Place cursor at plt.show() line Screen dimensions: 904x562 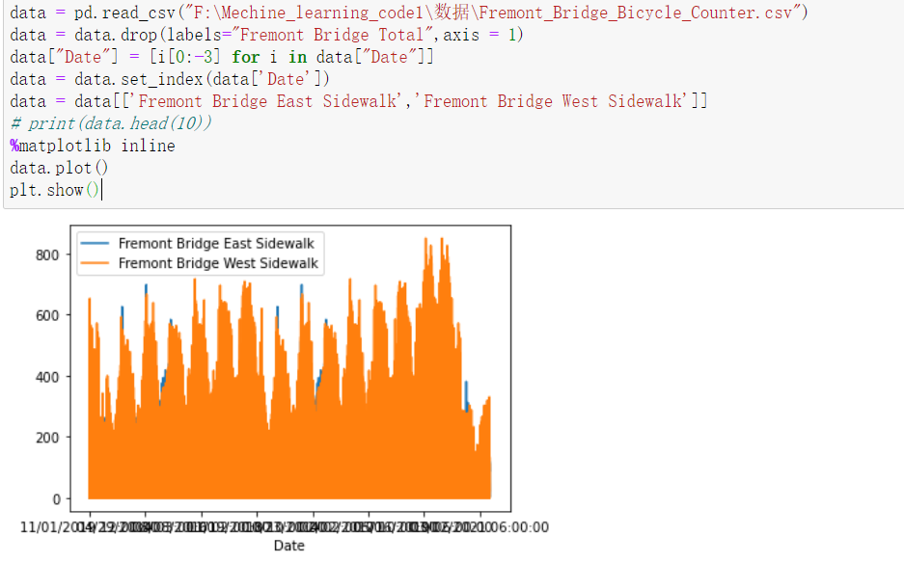pos(55,190)
